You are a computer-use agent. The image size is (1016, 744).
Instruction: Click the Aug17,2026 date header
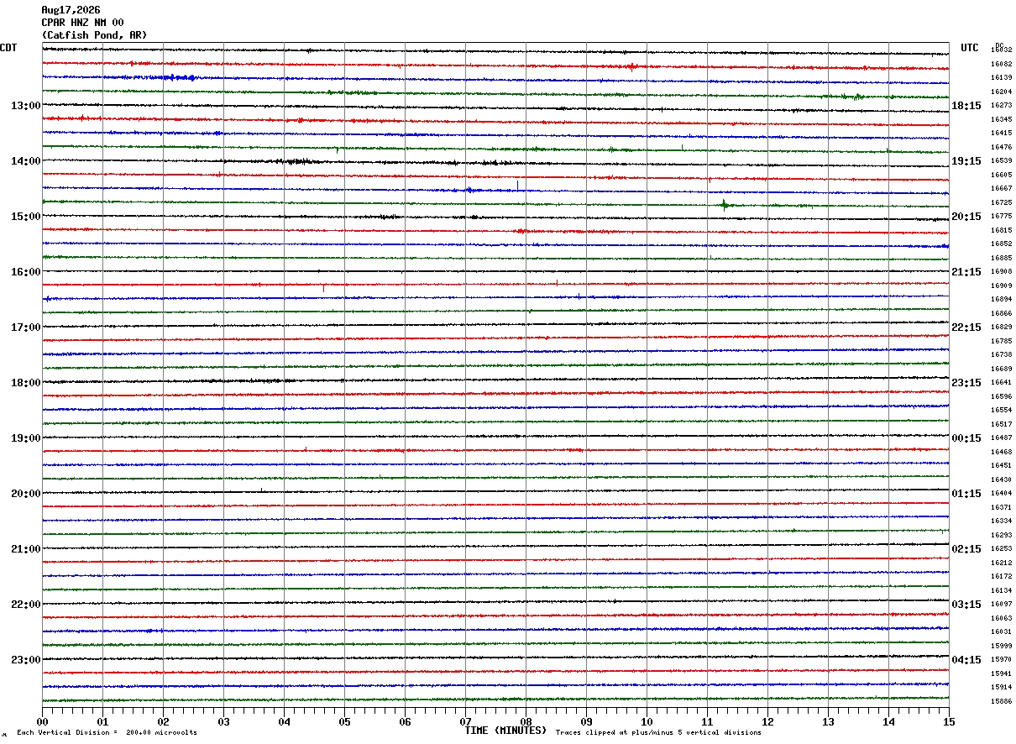click(x=71, y=10)
